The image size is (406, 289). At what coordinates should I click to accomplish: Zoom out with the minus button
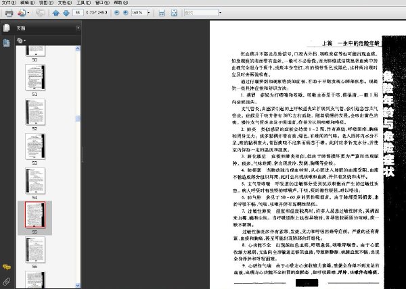[x=117, y=12]
